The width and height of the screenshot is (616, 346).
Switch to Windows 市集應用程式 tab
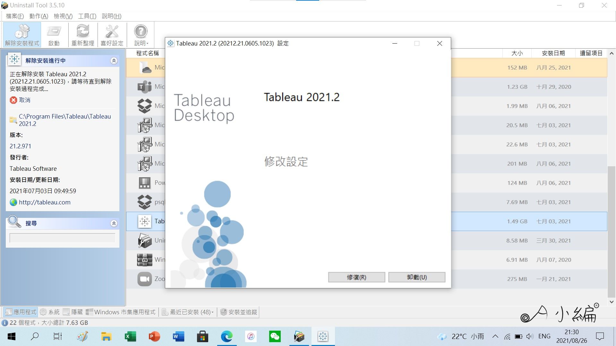121,312
